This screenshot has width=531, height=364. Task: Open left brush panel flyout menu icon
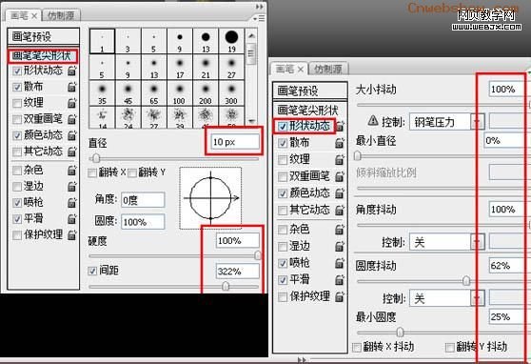[260, 18]
